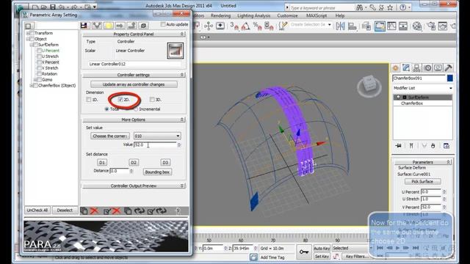Click the bottom toolbar's second circular arrow icon
This screenshot has width=470, height=264.
coord(162,211)
